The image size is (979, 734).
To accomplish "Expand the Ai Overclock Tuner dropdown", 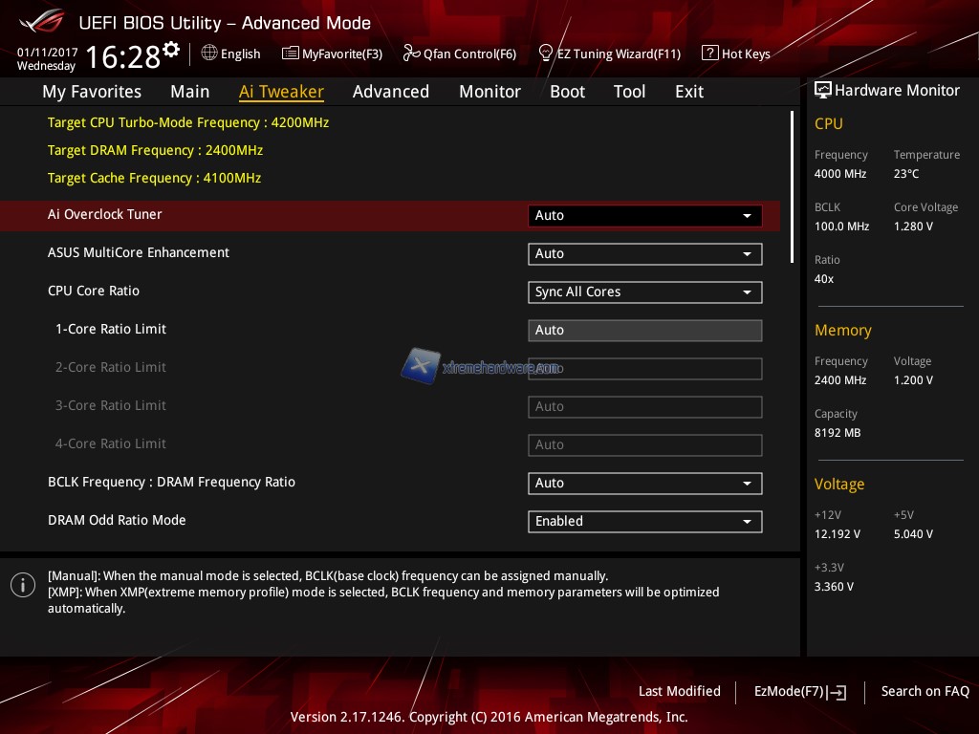I will 644,216.
